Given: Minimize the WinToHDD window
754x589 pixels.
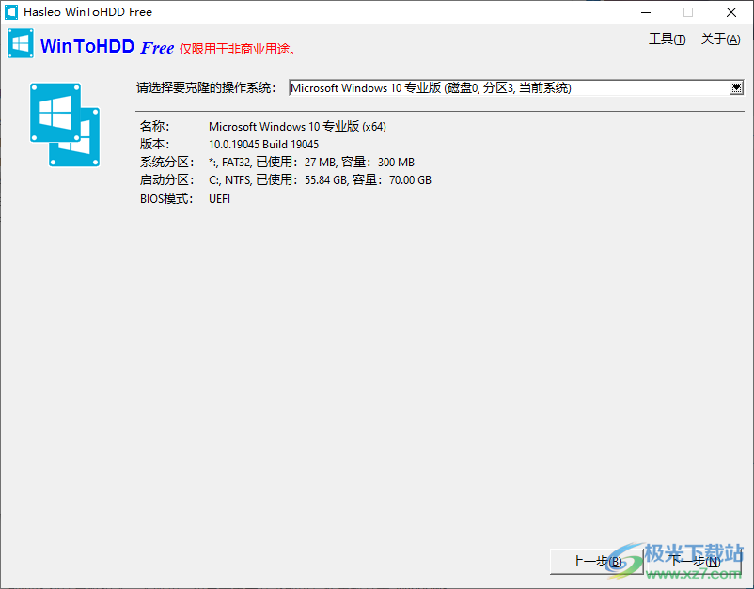Looking at the screenshot, I should tap(646, 12).
